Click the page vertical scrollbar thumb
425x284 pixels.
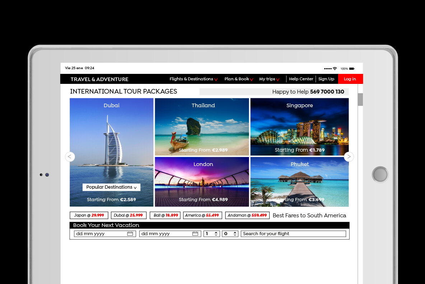coord(360,99)
